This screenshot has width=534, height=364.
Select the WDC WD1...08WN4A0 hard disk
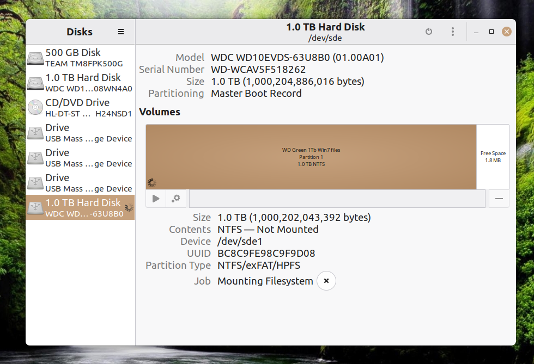coord(81,83)
